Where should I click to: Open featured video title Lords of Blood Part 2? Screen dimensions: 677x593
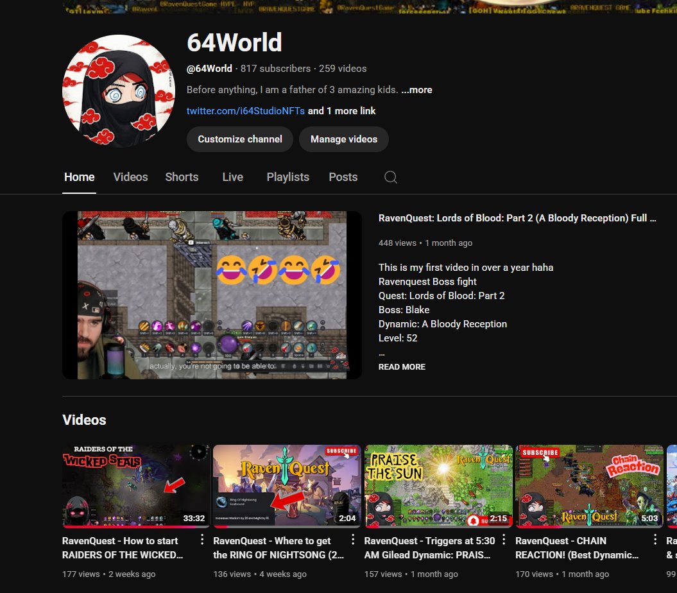(x=517, y=218)
